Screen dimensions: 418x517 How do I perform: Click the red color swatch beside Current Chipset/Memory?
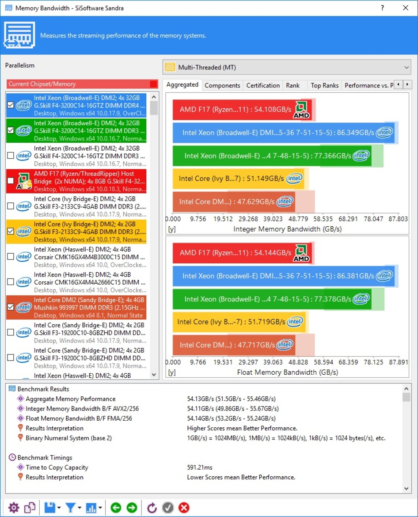153,84
